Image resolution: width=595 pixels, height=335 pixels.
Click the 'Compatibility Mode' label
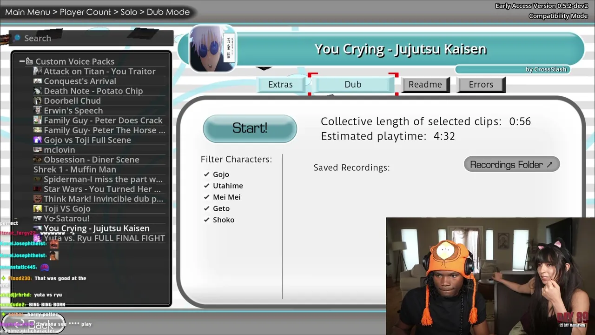pos(558,16)
